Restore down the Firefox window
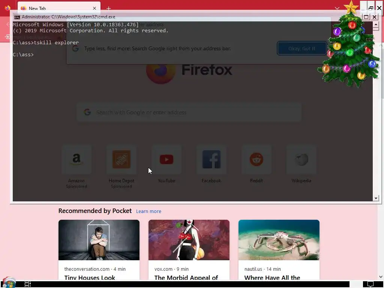Screen dimensions: 384x288 (x=371, y=8)
